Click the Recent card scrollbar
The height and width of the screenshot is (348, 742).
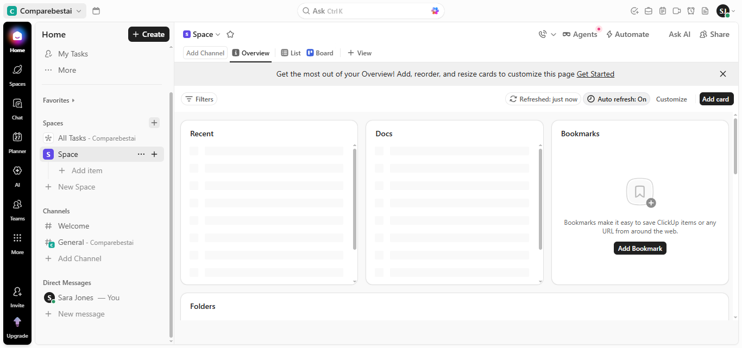coord(355,199)
